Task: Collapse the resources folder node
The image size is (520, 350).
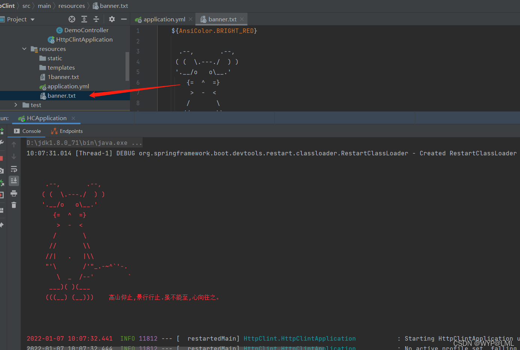Action: tap(24, 49)
